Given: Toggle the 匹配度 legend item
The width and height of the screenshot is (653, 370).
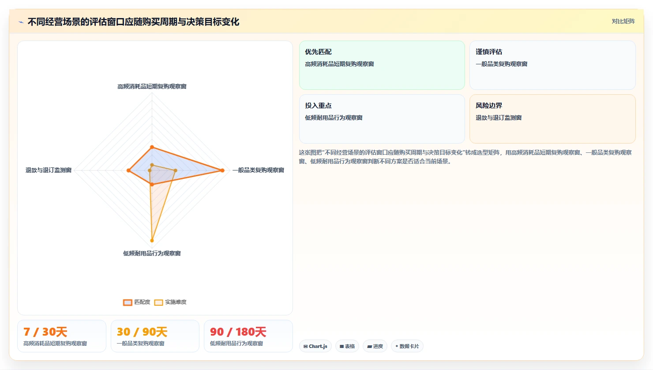Looking at the screenshot, I should click(137, 302).
